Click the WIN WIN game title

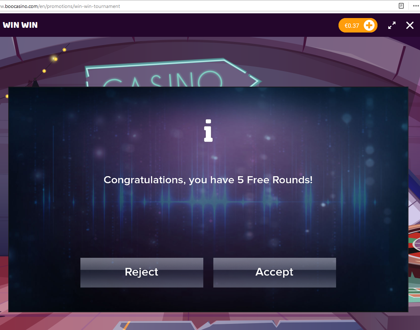20,25
